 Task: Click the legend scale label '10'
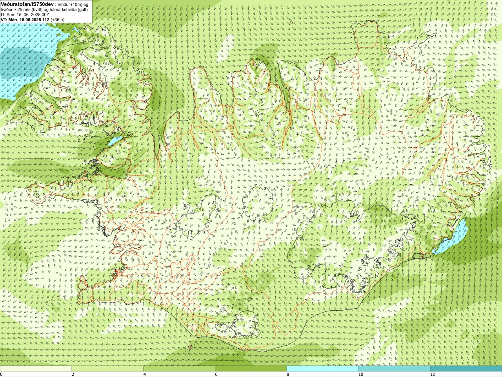361,374
